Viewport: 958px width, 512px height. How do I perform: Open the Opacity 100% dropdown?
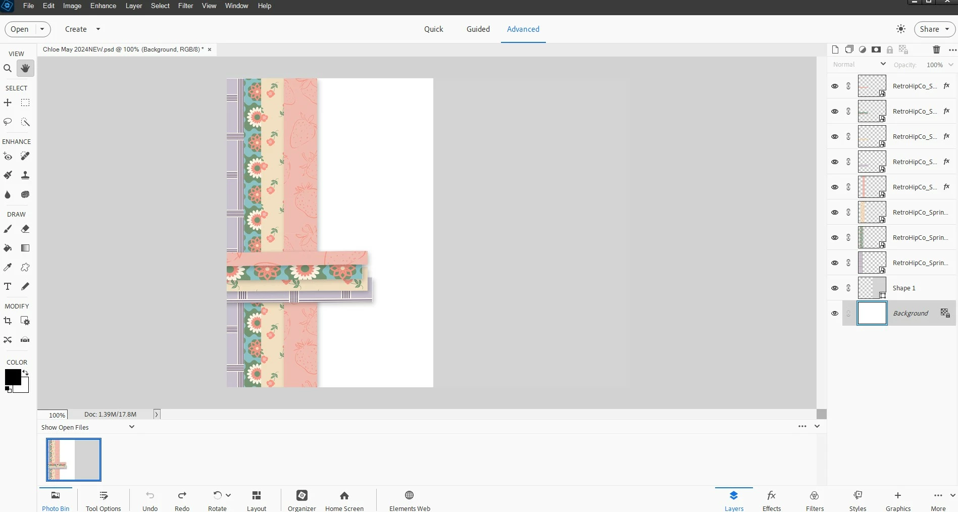pyautogui.click(x=951, y=65)
